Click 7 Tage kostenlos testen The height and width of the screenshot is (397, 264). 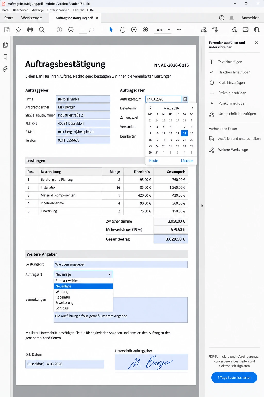point(234,378)
